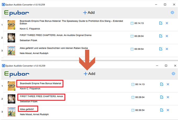Remove FIRST THREE FREE CHAPTERS: Amok lower window

(168, 97)
